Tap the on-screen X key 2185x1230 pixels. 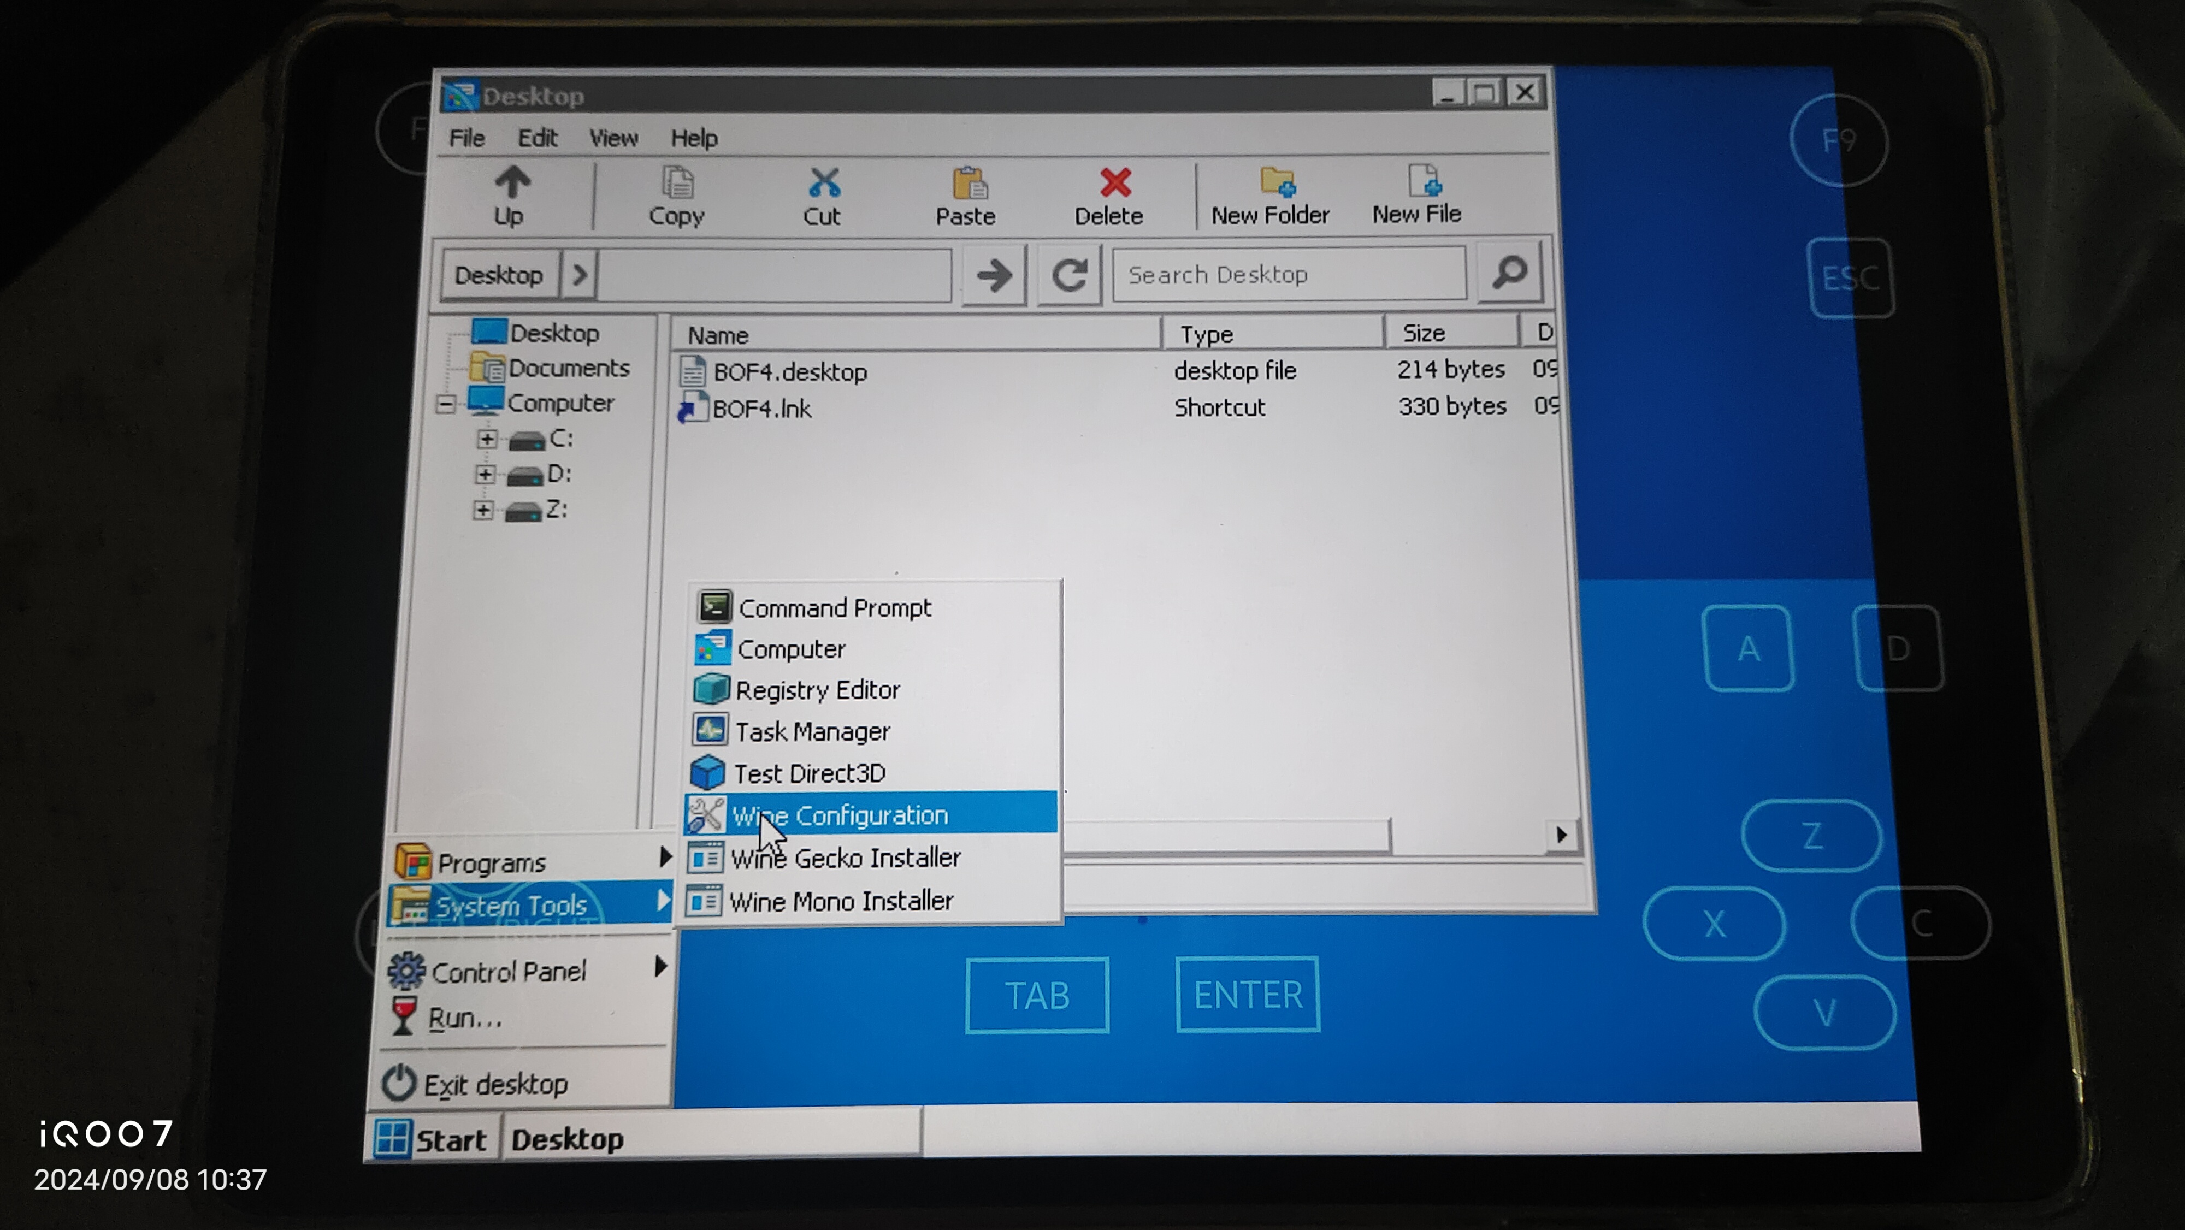[x=1714, y=923]
